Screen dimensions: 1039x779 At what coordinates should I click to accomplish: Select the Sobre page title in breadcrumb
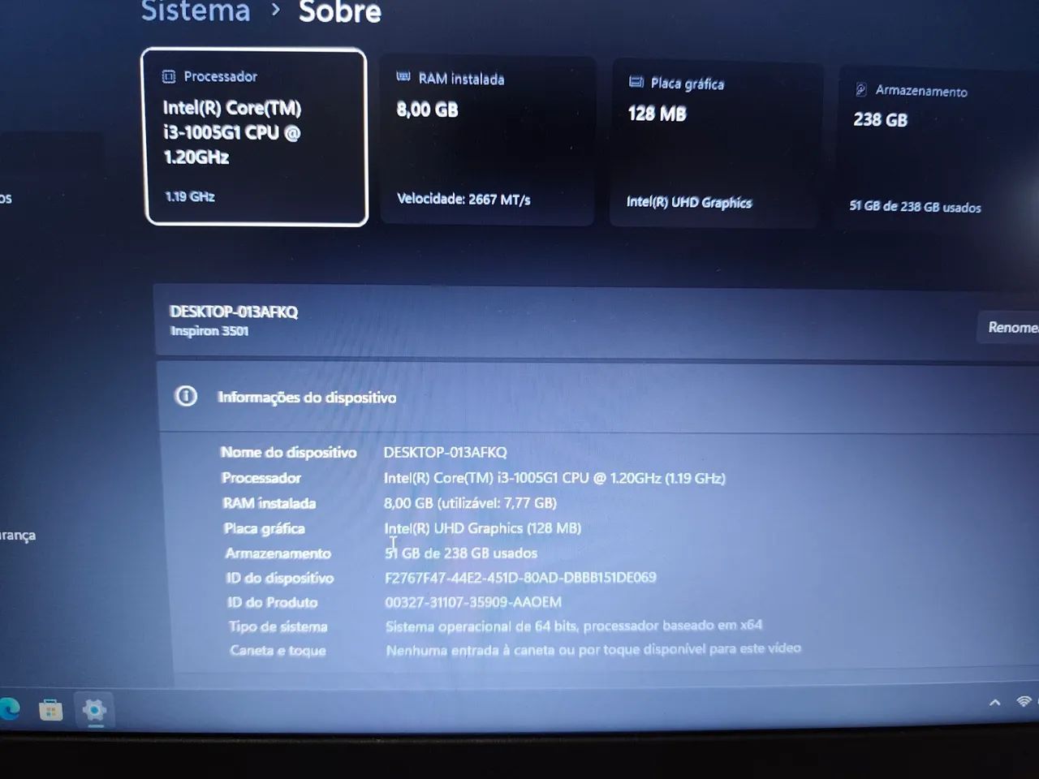pos(339,11)
